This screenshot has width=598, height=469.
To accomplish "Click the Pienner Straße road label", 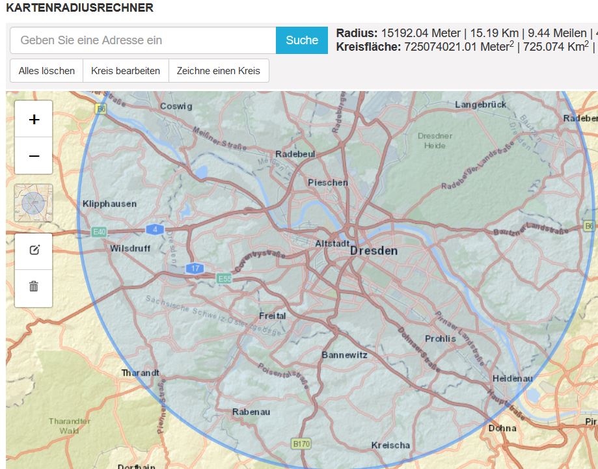I will 162,406.
